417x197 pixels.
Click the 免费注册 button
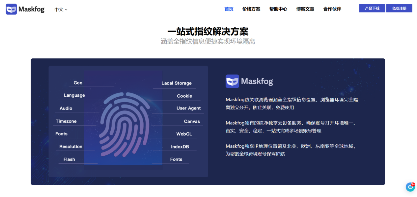click(399, 8)
